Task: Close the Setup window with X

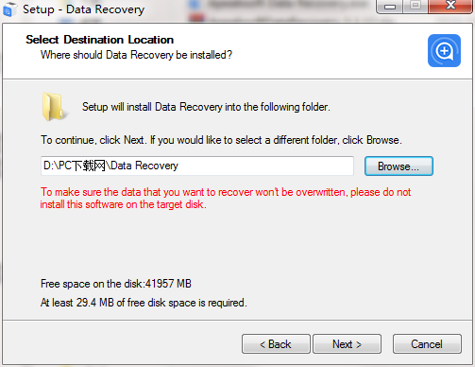Action: (x=450, y=7)
